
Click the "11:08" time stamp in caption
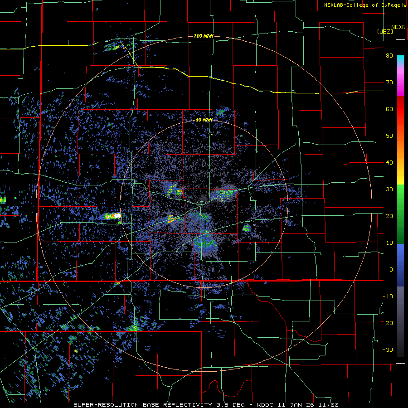pyautogui.click(x=329, y=405)
